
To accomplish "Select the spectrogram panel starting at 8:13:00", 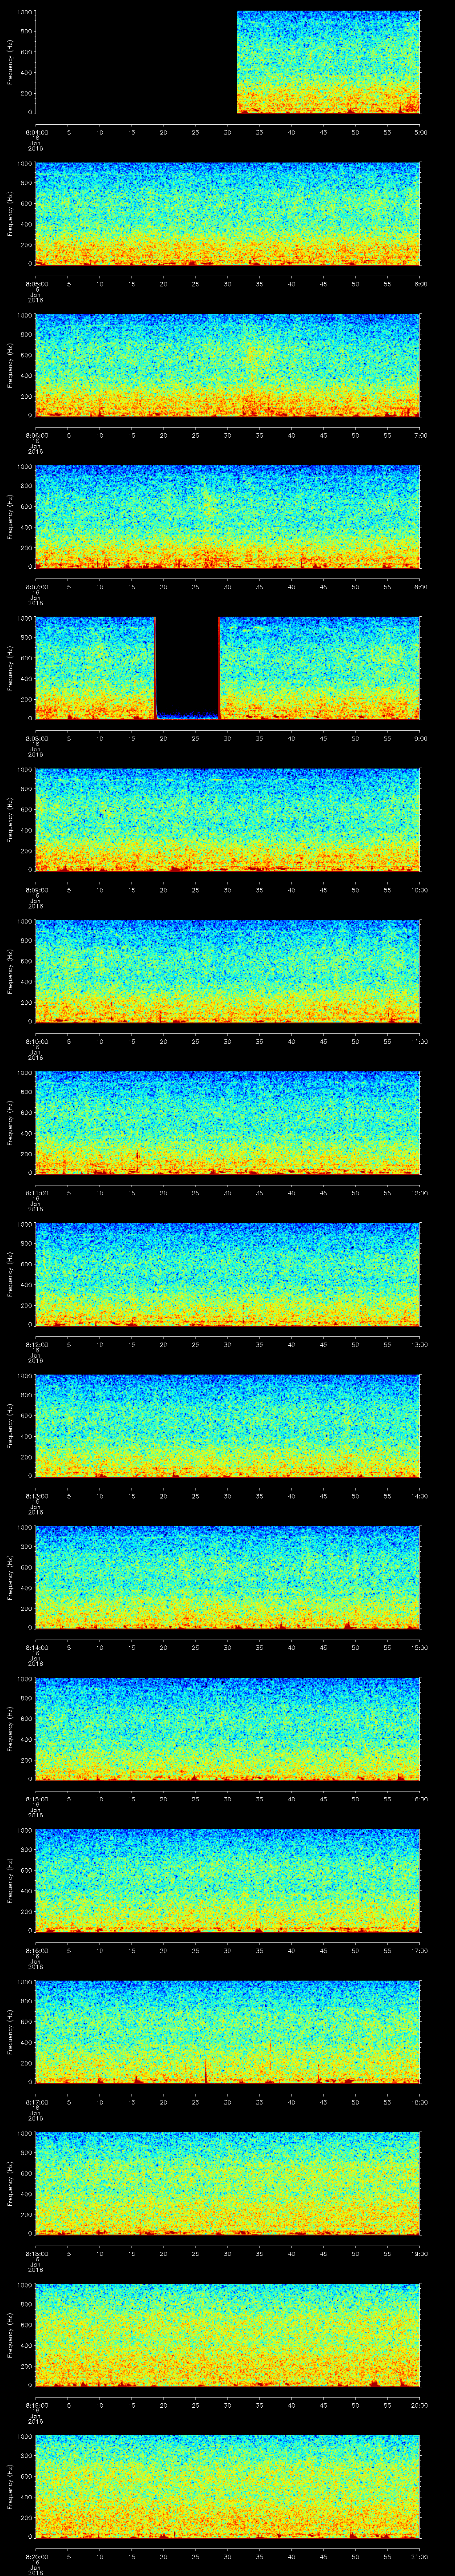I will tap(228, 1426).
